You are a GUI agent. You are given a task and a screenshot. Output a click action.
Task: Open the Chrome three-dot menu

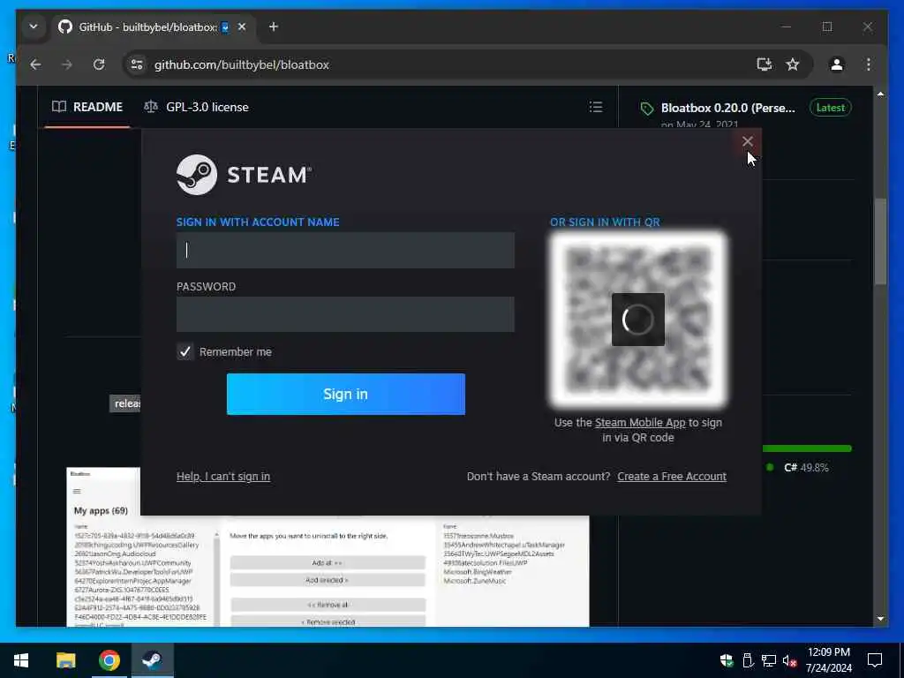869,64
